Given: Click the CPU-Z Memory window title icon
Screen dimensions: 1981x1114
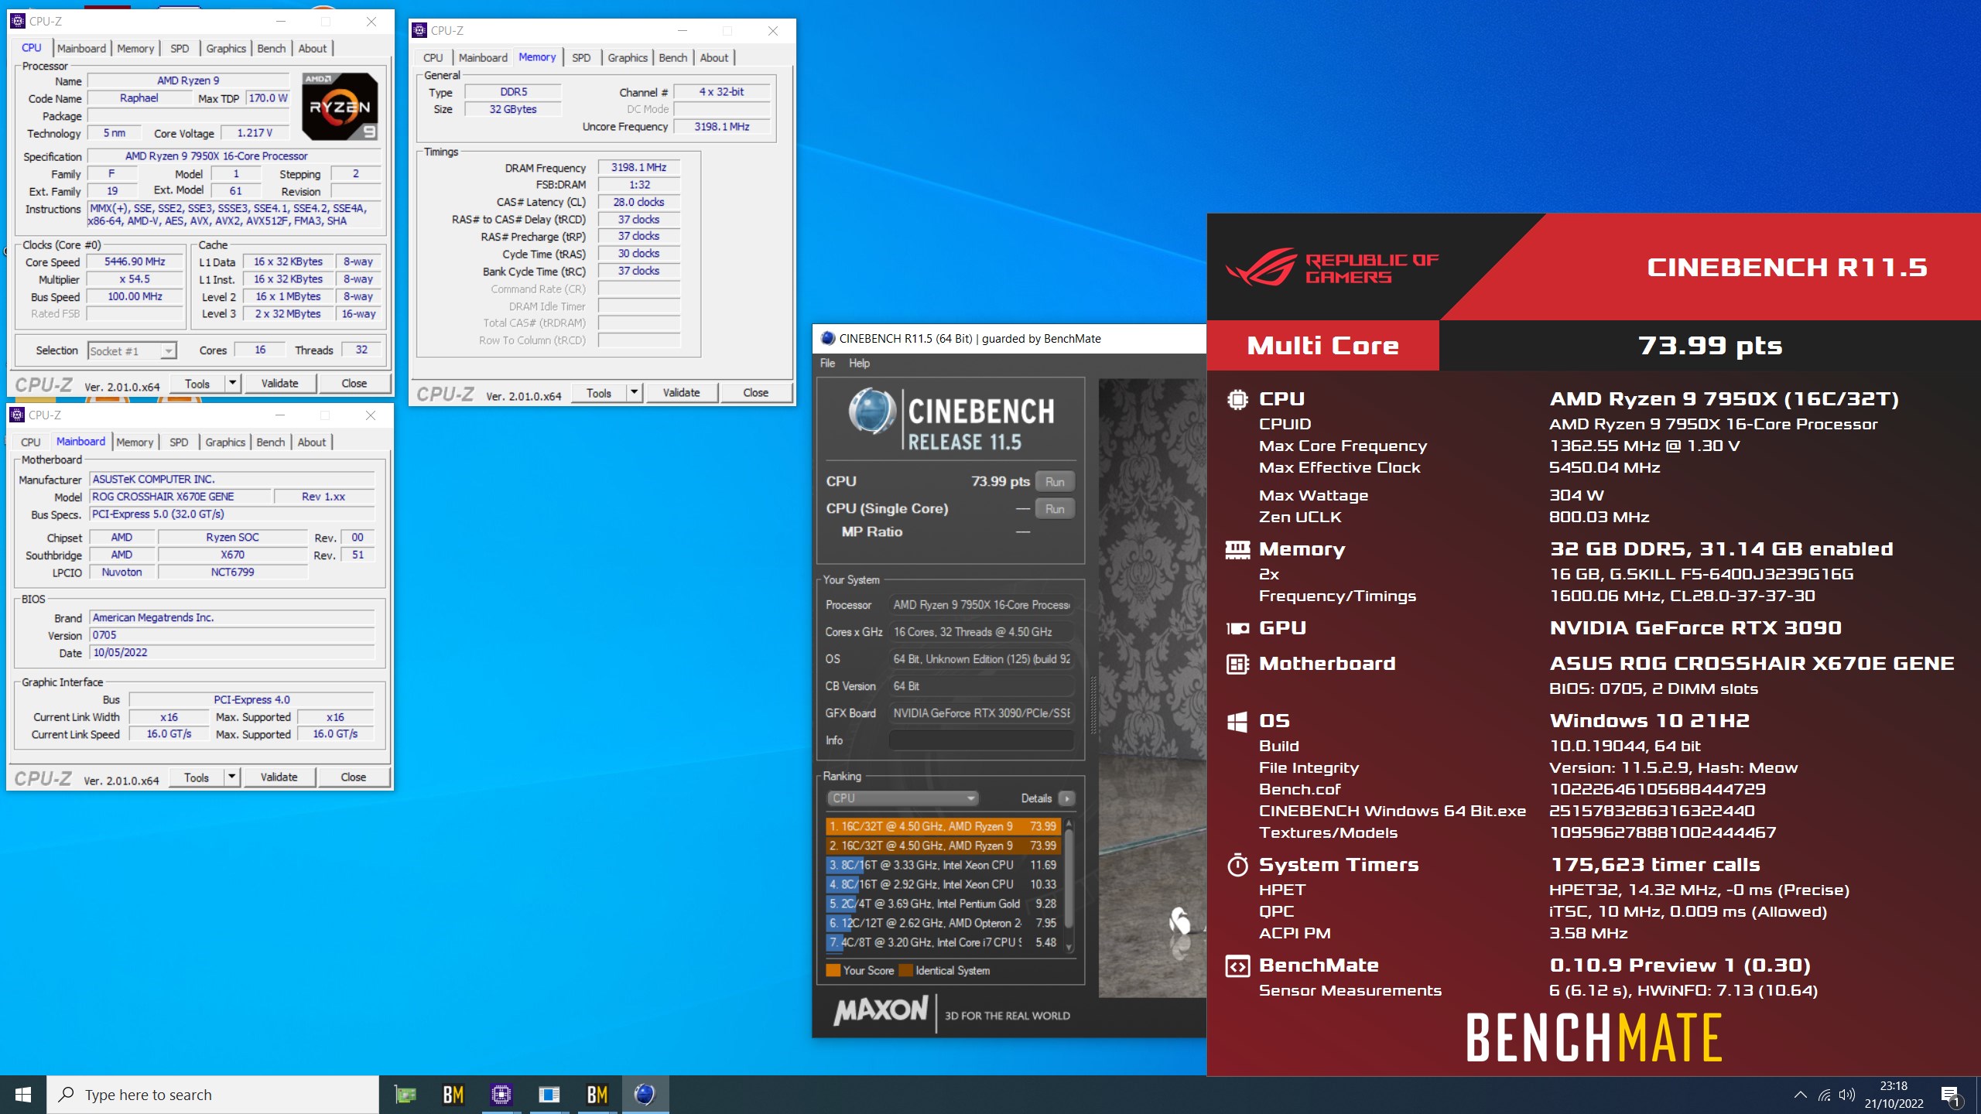Looking at the screenshot, I should (419, 30).
